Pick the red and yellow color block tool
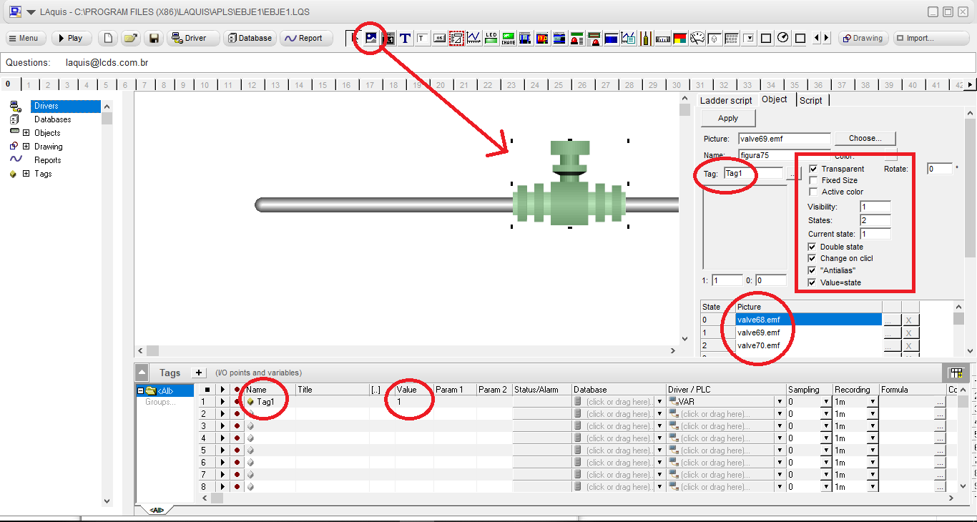This screenshot has height=522, width=977. point(680,38)
